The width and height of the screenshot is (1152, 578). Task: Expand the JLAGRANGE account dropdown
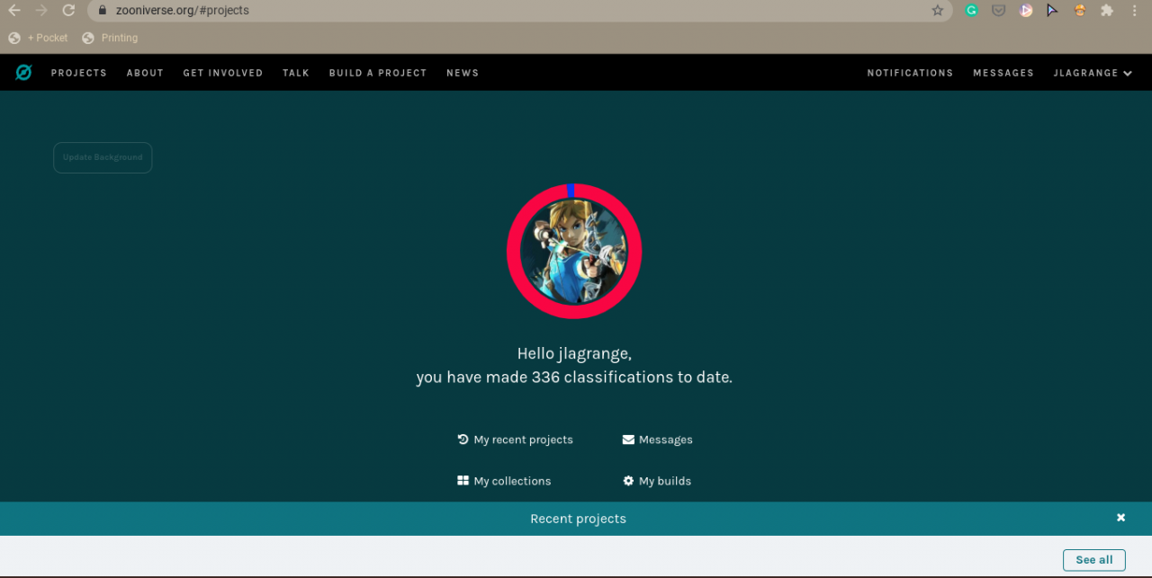coord(1093,73)
